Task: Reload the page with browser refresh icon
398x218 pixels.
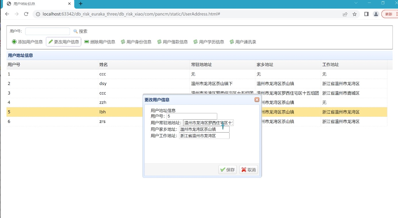Action: coord(26,14)
